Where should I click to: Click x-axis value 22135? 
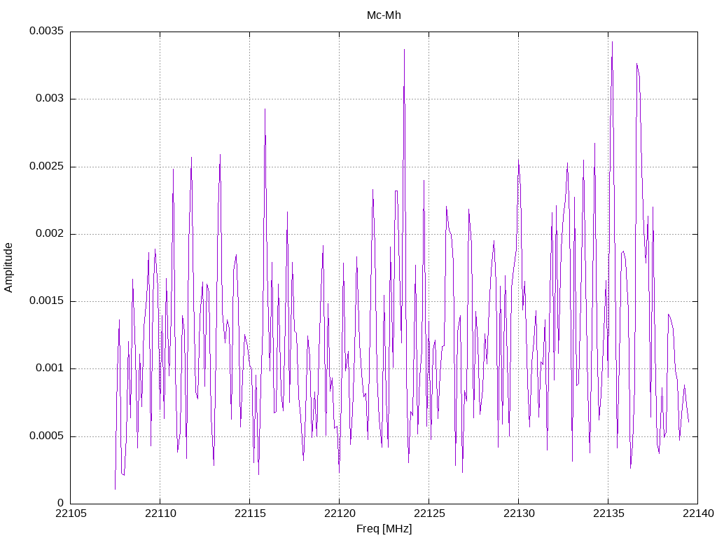608,513
